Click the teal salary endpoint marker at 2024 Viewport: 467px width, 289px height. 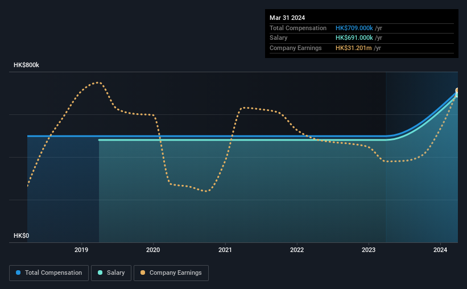[x=457, y=95]
